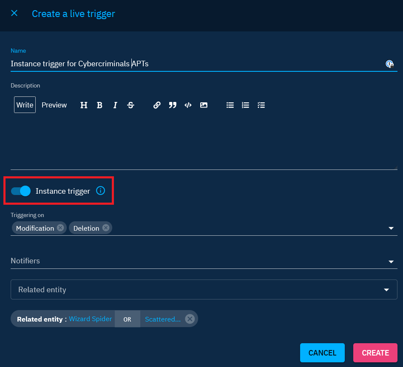Switch to the Preview tab
The height and width of the screenshot is (367, 403).
click(54, 105)
